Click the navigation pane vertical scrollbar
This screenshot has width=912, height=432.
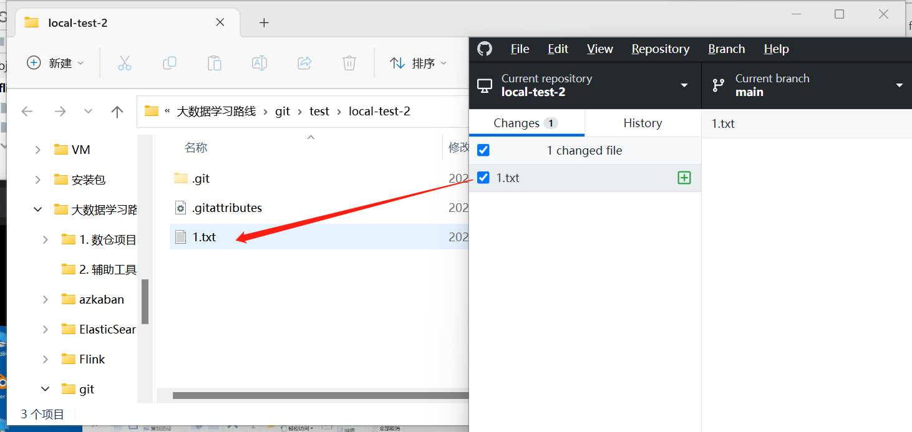(145, 302)
